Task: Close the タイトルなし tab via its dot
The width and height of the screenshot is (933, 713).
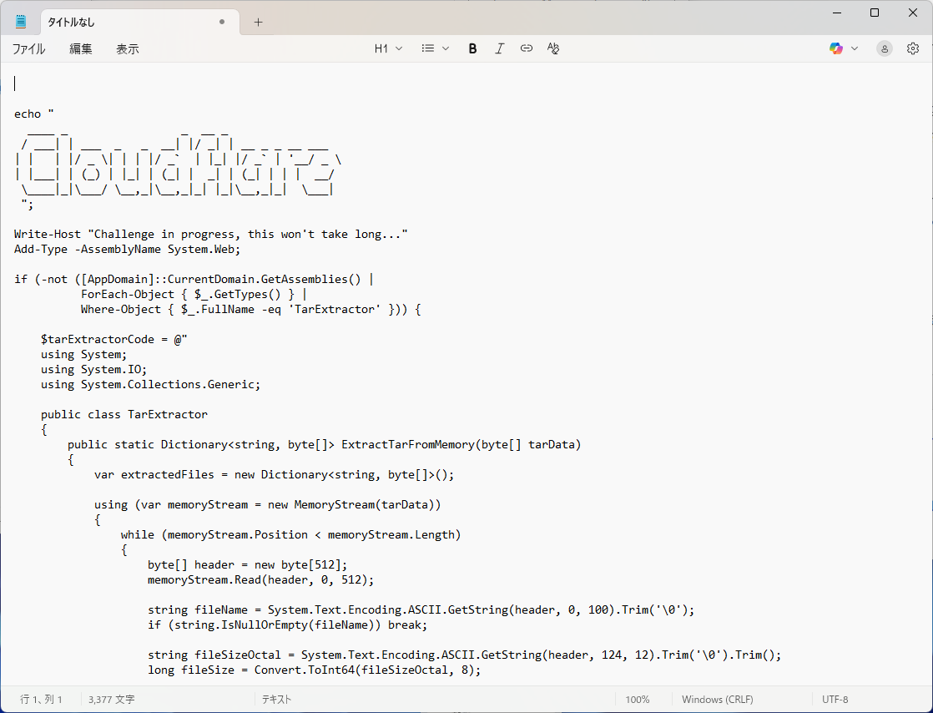Action: (x=222, y=23)
